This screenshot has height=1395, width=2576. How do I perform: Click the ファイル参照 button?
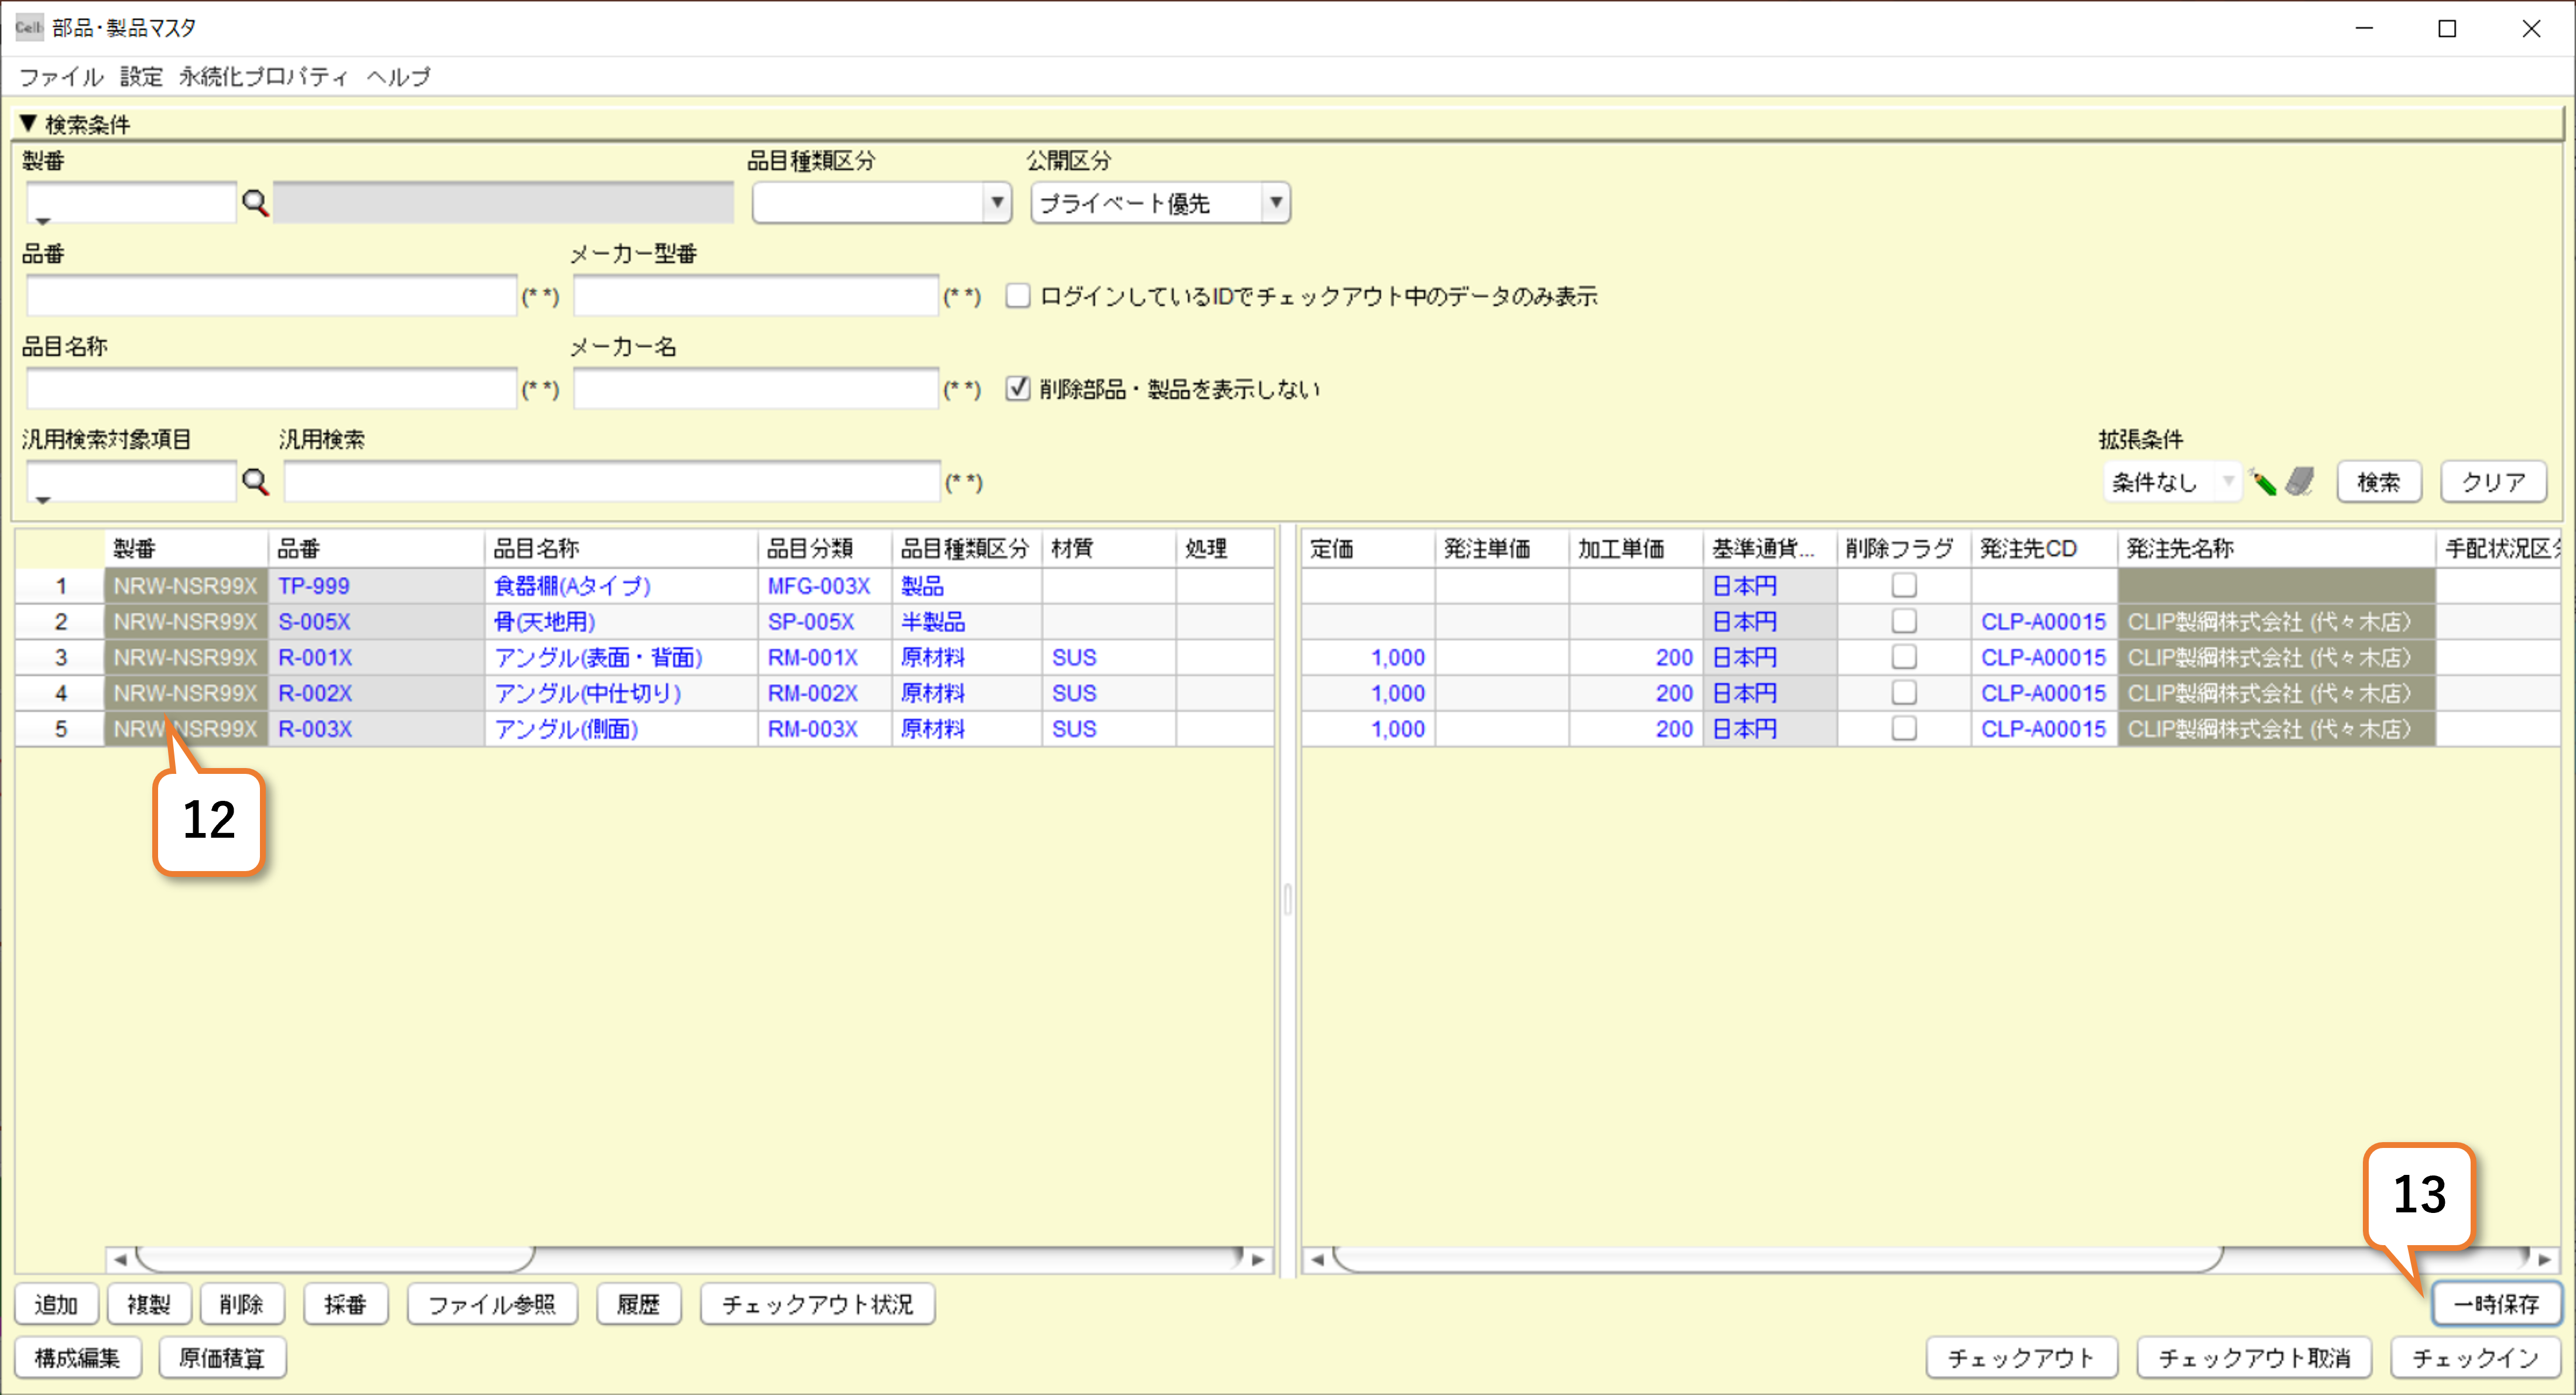tap(492, 1304)
